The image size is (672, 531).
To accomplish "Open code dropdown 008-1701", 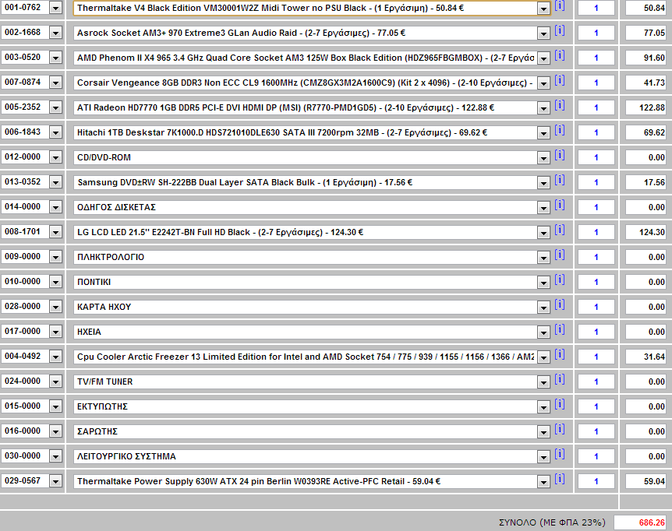I will click(x=55, y=232).
